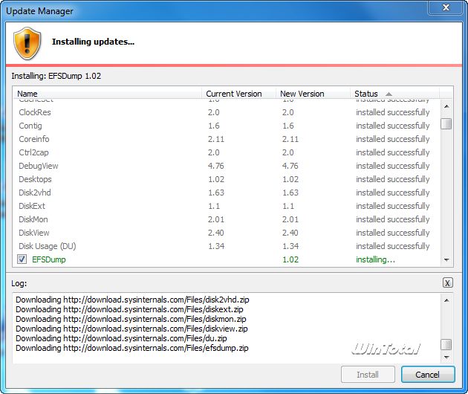Select the ClockRes row
Image resolution: width=468 pixels, height=394 pixels.
click(x=227, y=112)
